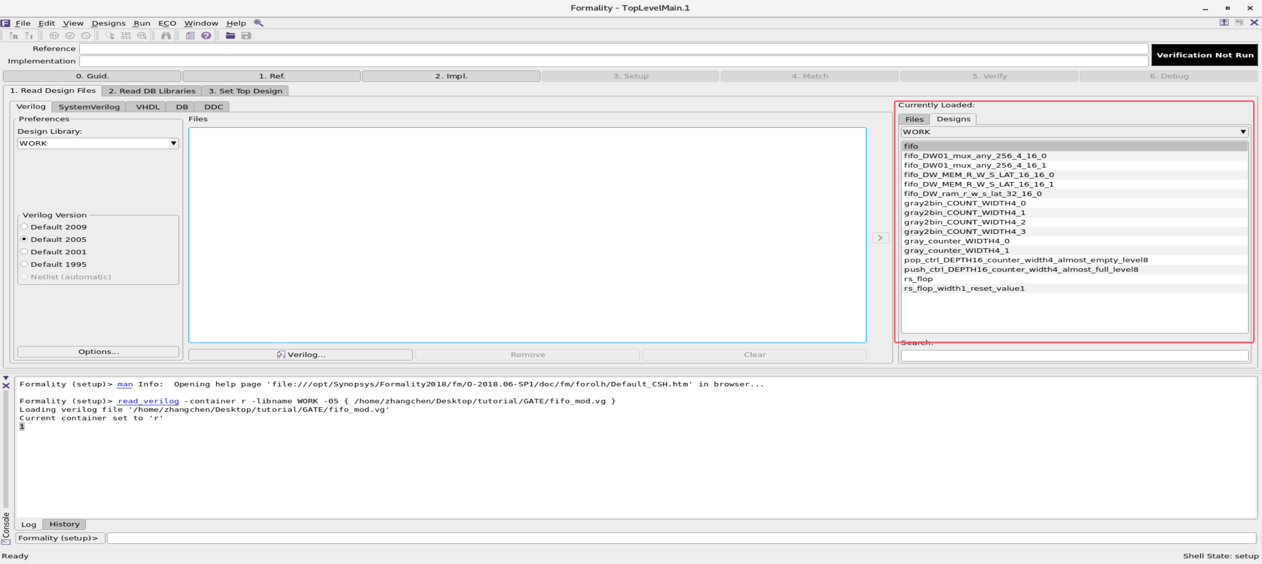The image size is (1262, 564).
Task: Switch to the SystemVerilog tab
Action: [x=89, y=107]
